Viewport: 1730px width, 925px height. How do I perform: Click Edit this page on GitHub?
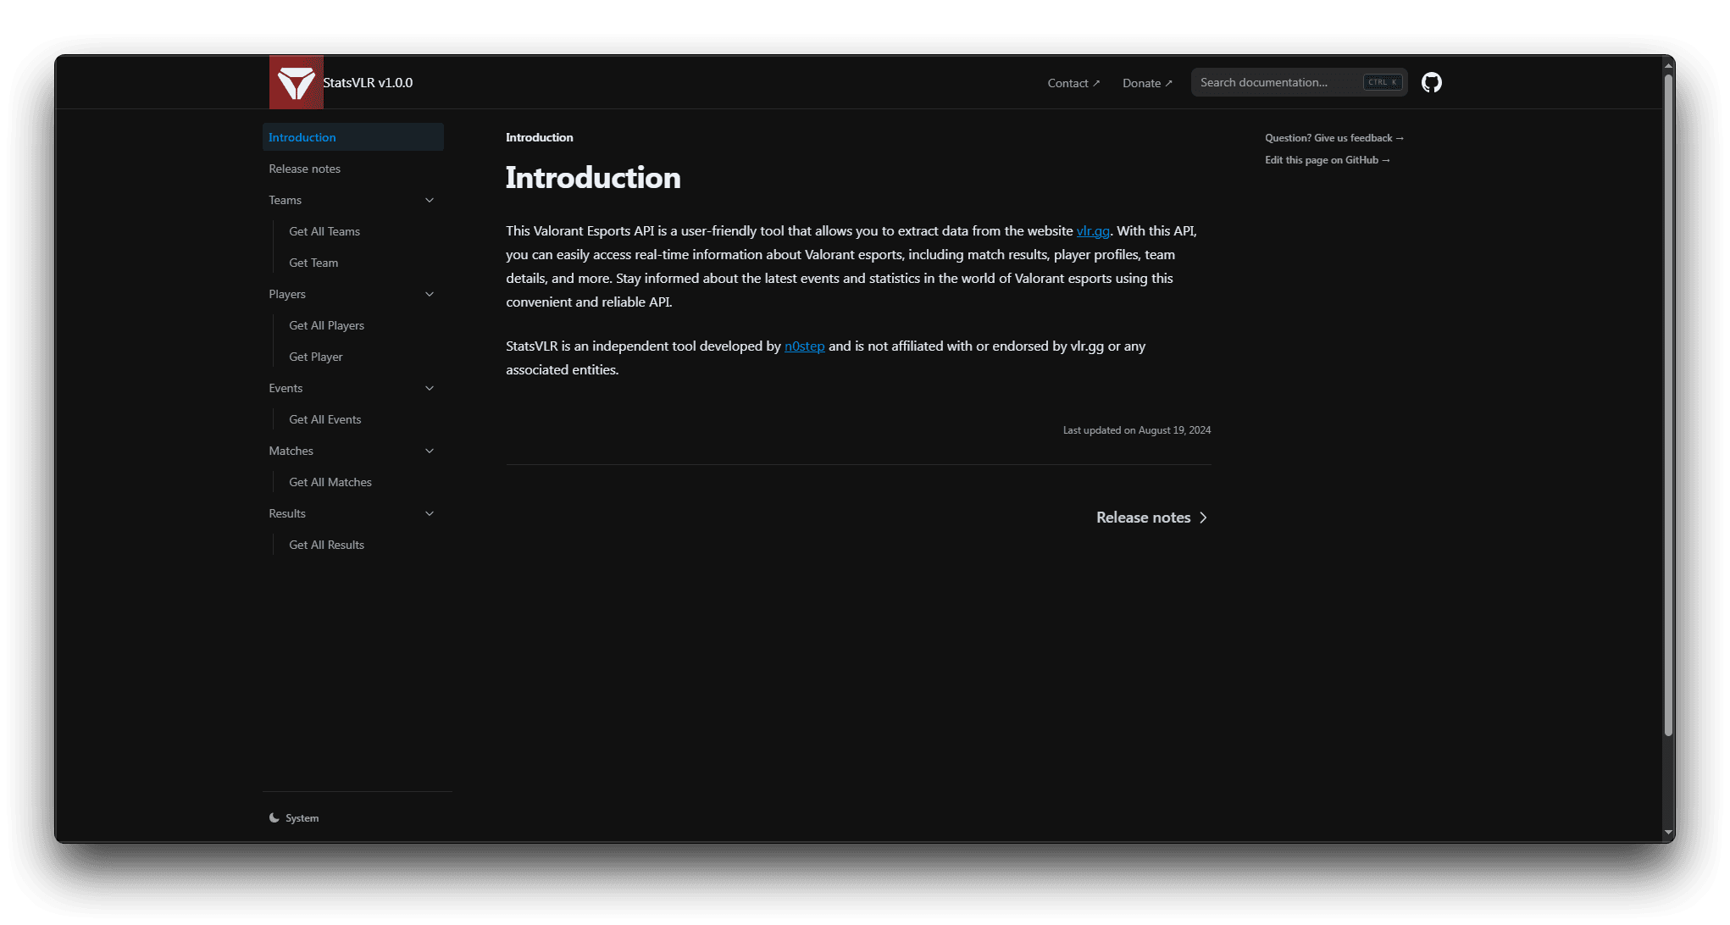click(1328, 160)
